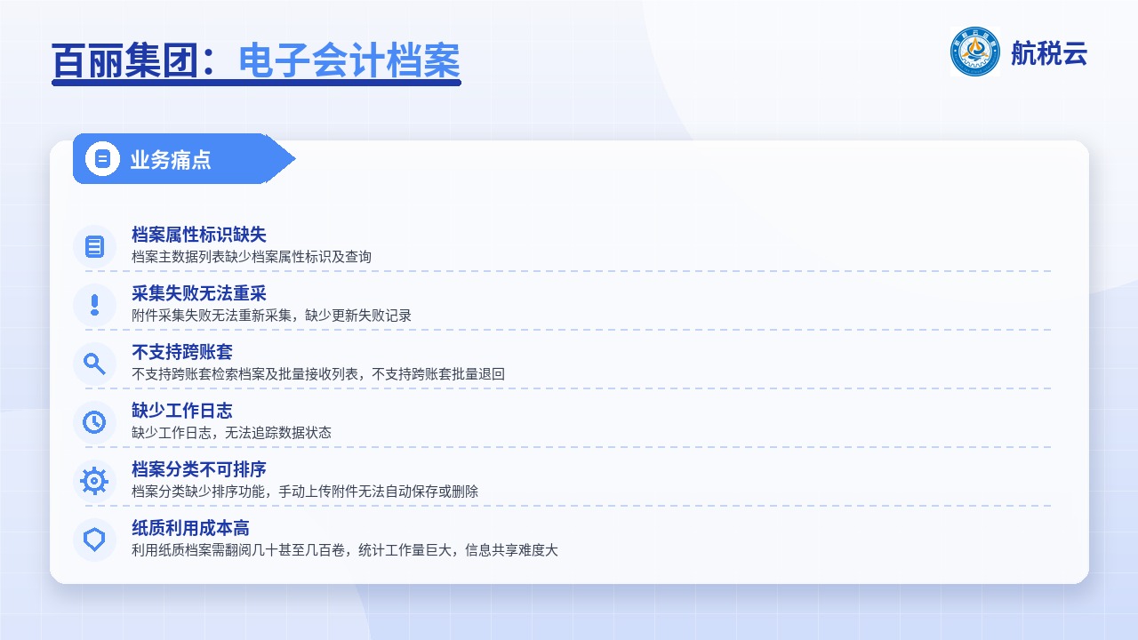The image size is (1138, 640).
Task: Select the heading 档案属性标识缺失
Action: (x=199, y=235)
